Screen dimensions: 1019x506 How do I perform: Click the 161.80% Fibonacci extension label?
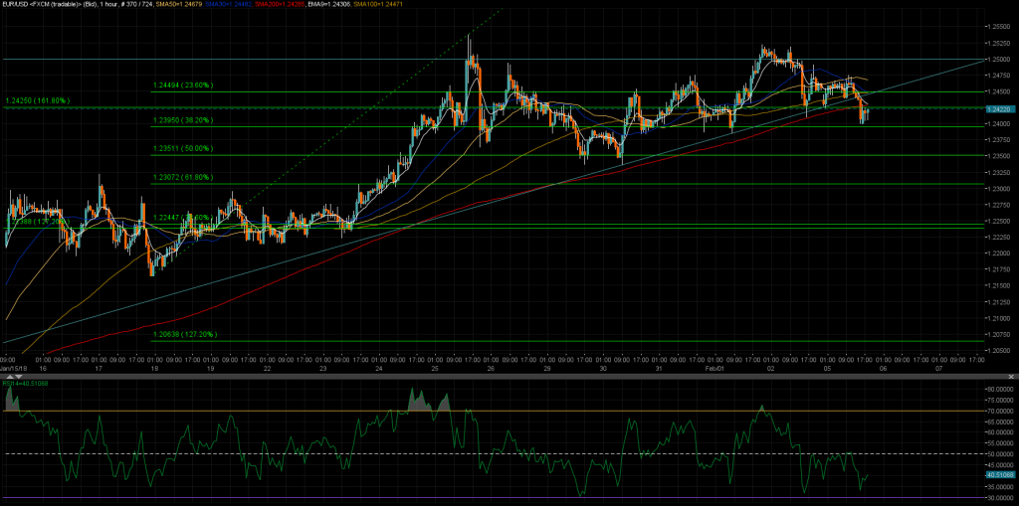tap(36, 100)
